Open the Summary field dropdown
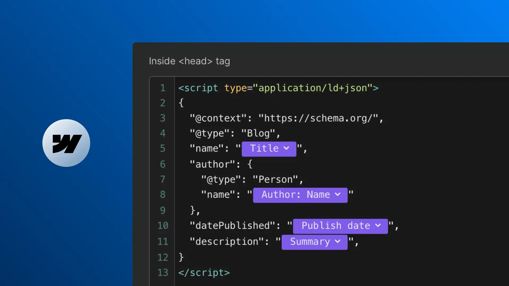Image resolution: width=509 pixels, height=286 pixels. tap(315, 242)
